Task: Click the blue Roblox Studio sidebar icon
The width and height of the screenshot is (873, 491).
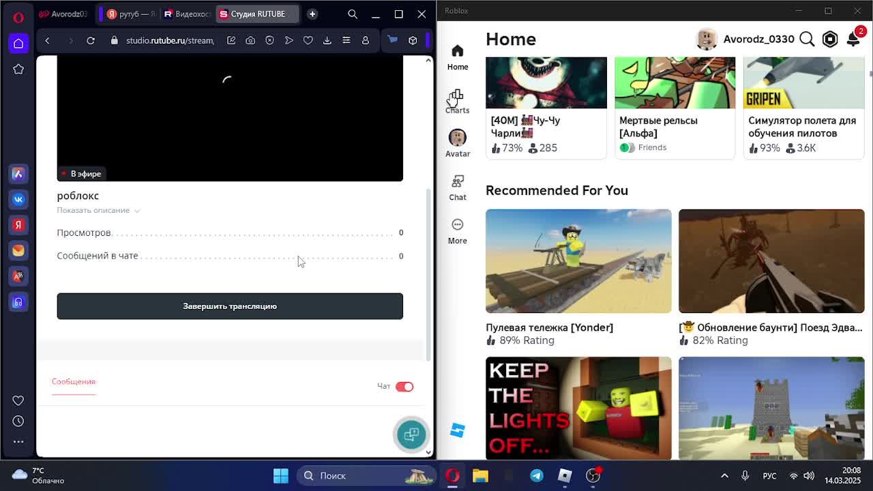Action: (x=458, y=430)
